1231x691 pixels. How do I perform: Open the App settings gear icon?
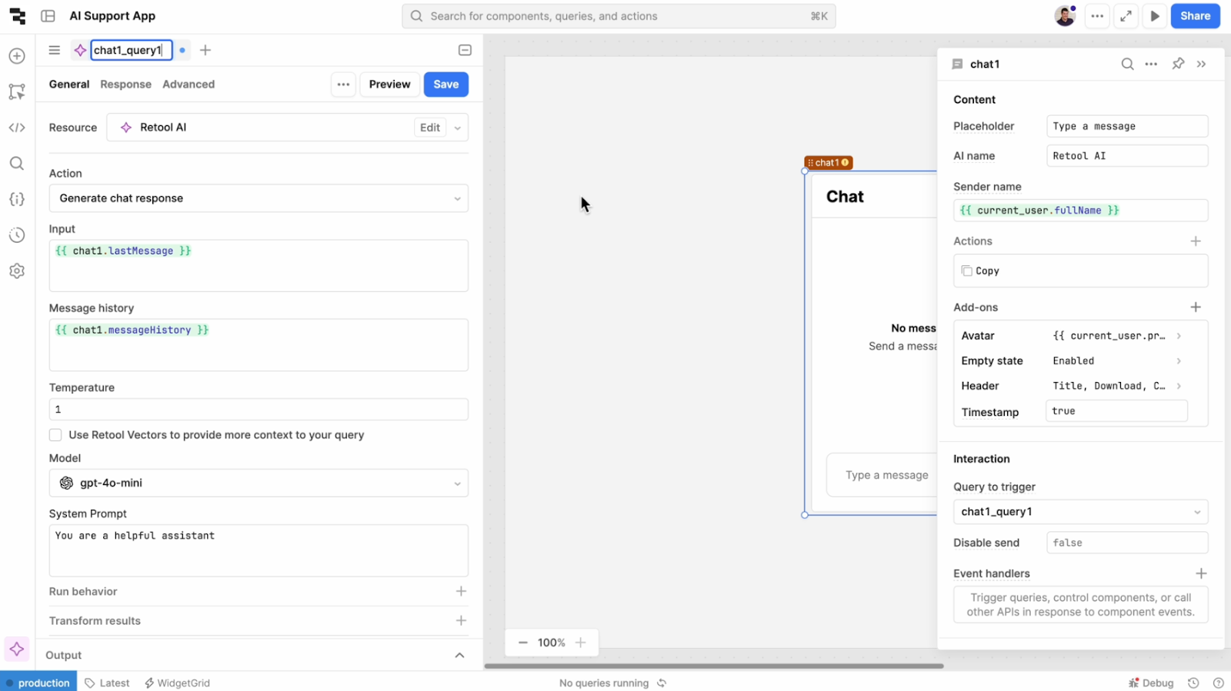[17, 271]
